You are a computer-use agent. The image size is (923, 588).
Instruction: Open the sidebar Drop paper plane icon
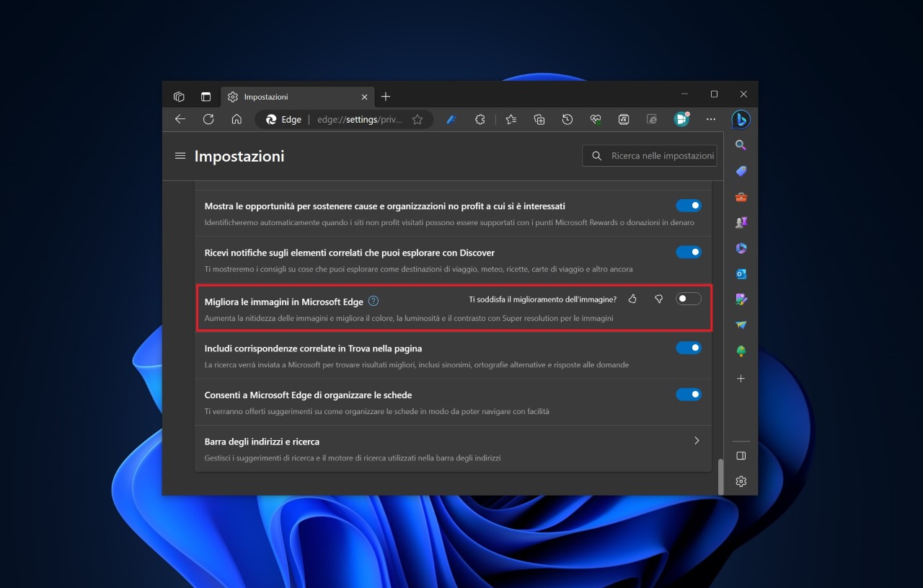tap(741, 325)
